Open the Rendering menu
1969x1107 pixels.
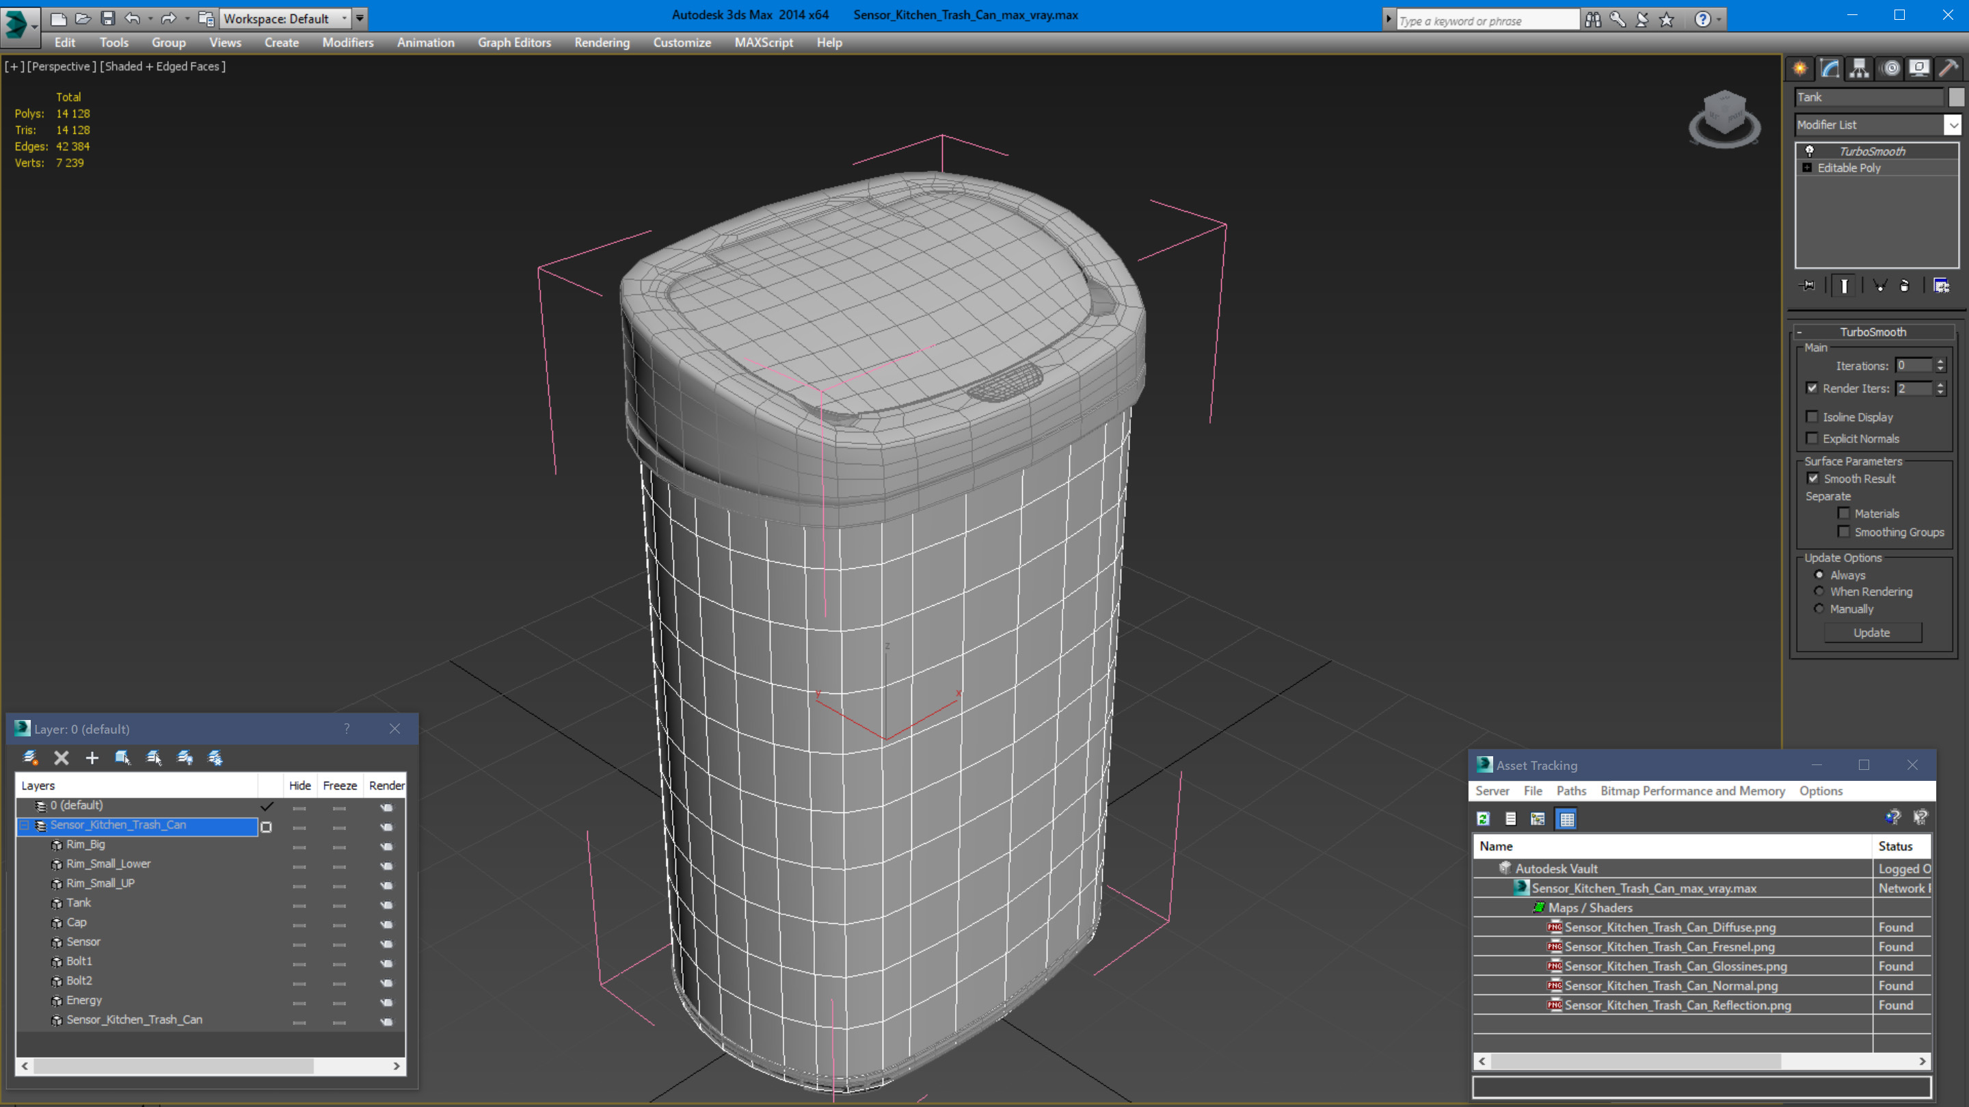602,43
